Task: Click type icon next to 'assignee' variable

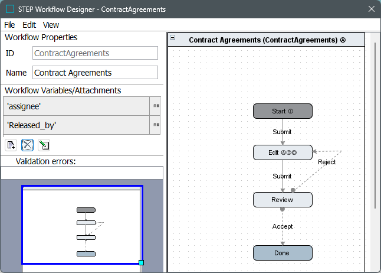Action: click(156, 106)
